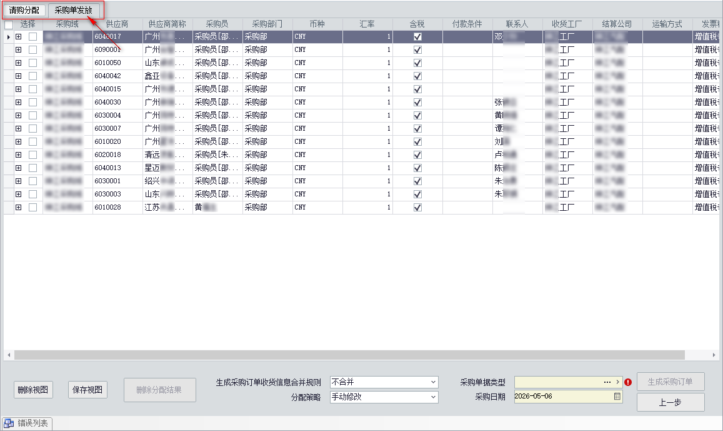The image size is (723, 431).
Task: Click the red error indicator icon
Action: click(x=628, y=382)
